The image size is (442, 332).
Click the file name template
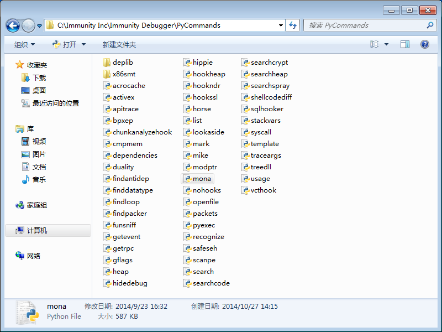265,144
